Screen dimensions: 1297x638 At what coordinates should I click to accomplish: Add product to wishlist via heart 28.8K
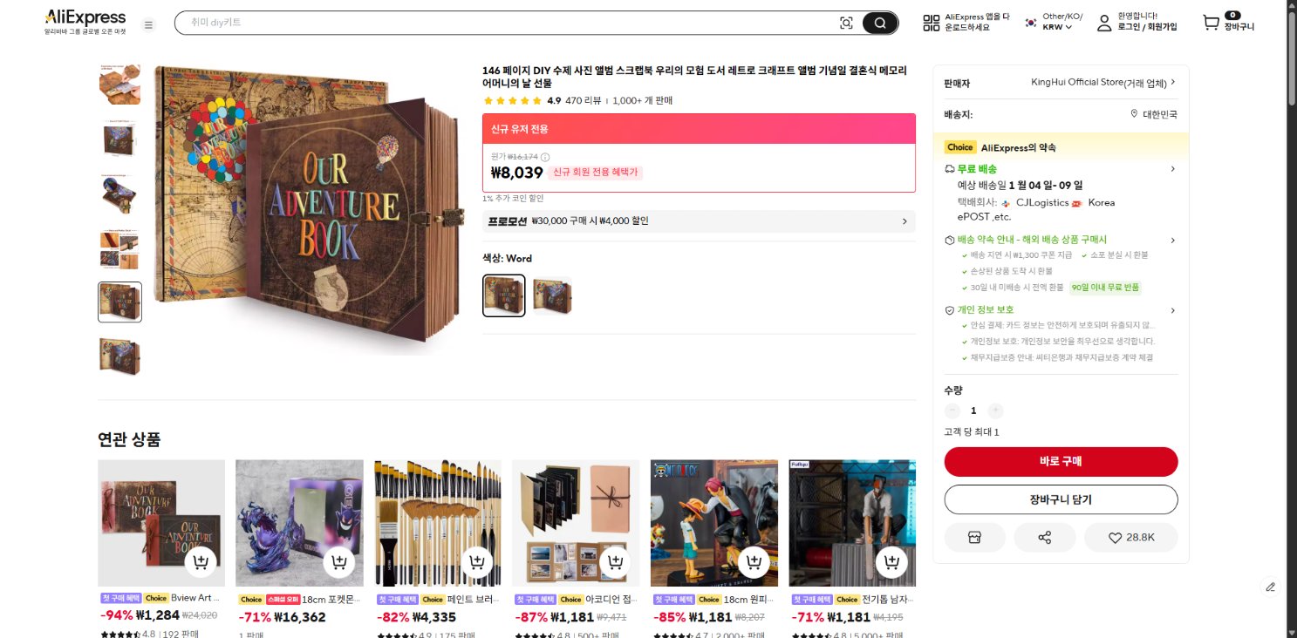1131,538
